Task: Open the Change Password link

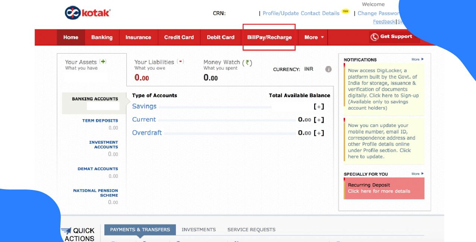Action: pyautogui.click(x=376, y=12)
